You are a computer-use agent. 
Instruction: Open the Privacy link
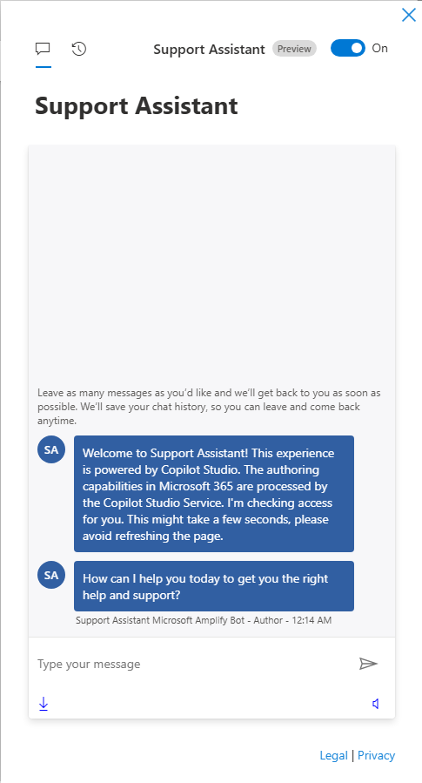[376, 755]
